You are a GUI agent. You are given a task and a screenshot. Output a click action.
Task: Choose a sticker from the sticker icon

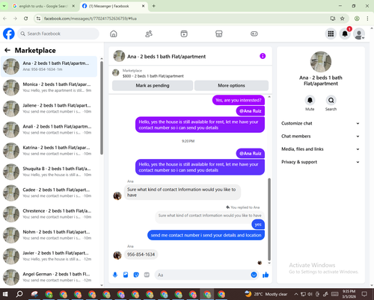click(136, 275)
